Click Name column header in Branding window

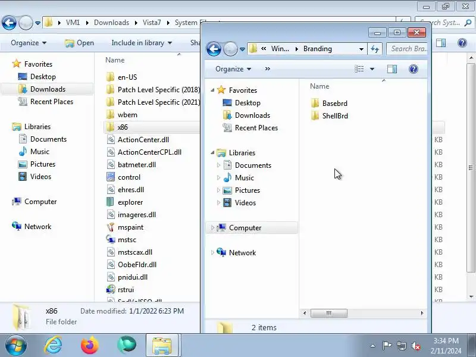coord(320,86)
